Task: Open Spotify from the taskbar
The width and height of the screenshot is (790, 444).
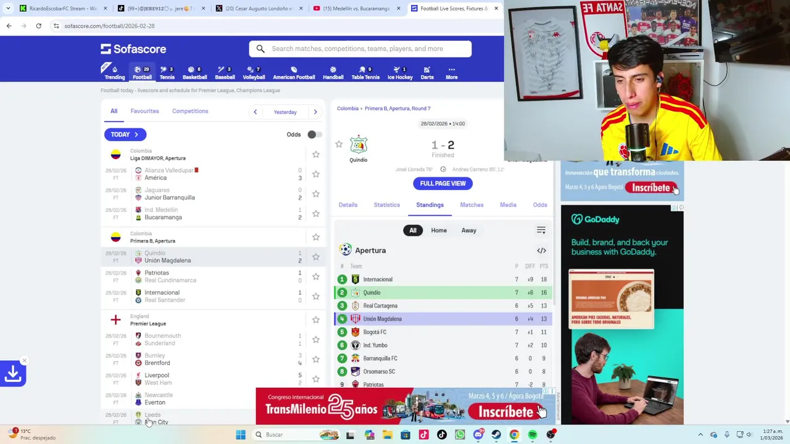Action: click(533, 435)
